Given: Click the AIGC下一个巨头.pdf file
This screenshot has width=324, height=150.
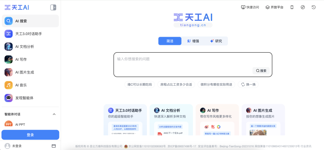Looking at the screenshot, I should click(x=170, y=133).
